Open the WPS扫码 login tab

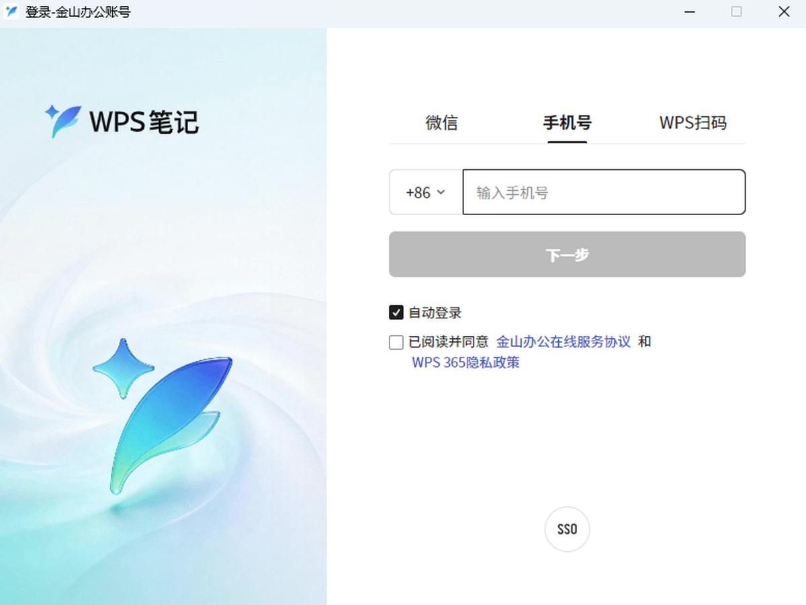pos(692,123)
